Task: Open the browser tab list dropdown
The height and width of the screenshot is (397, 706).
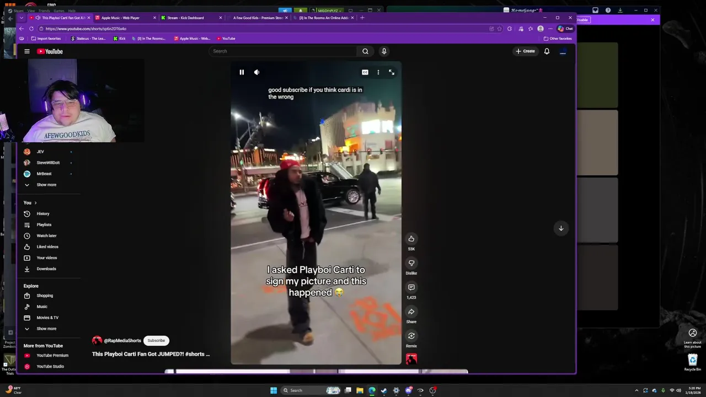Action: point(22,18)
